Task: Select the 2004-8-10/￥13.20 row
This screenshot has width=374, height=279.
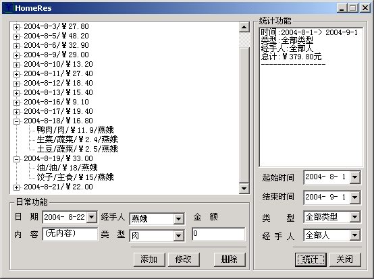Action: point(58,64)
